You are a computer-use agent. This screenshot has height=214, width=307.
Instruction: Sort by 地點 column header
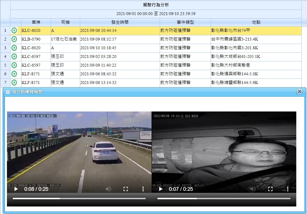(x=256, y=22)
